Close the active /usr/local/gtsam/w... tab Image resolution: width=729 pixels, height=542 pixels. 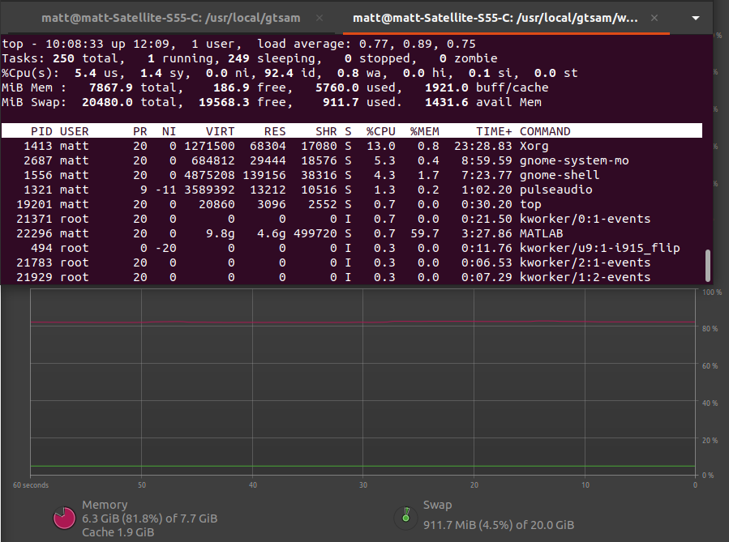pos(654,18)
